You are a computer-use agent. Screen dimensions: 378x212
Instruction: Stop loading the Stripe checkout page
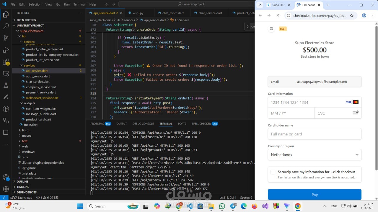[278, 16]
